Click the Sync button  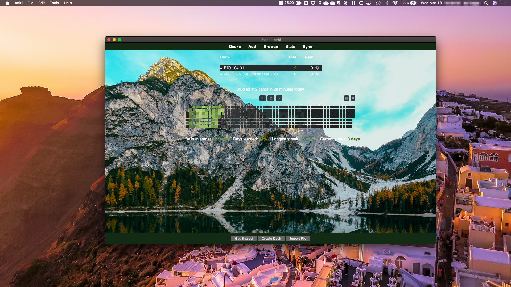[307, 47]
